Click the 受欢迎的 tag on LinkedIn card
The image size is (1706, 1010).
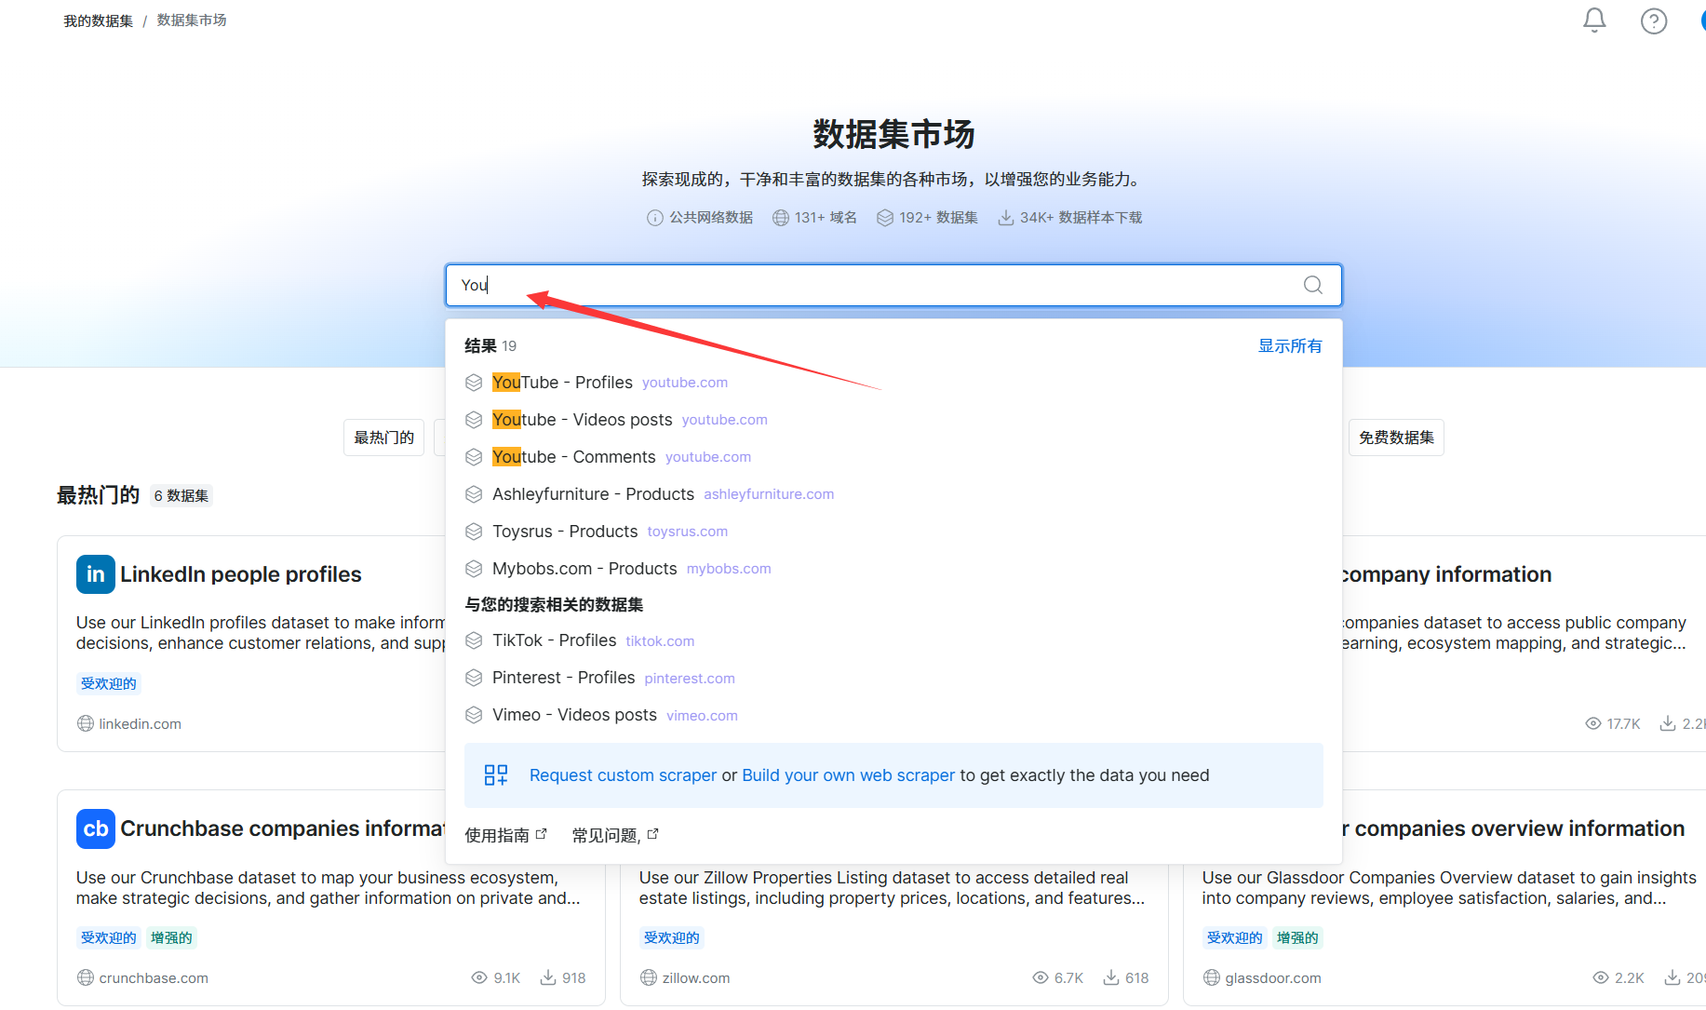pos(108,683)
